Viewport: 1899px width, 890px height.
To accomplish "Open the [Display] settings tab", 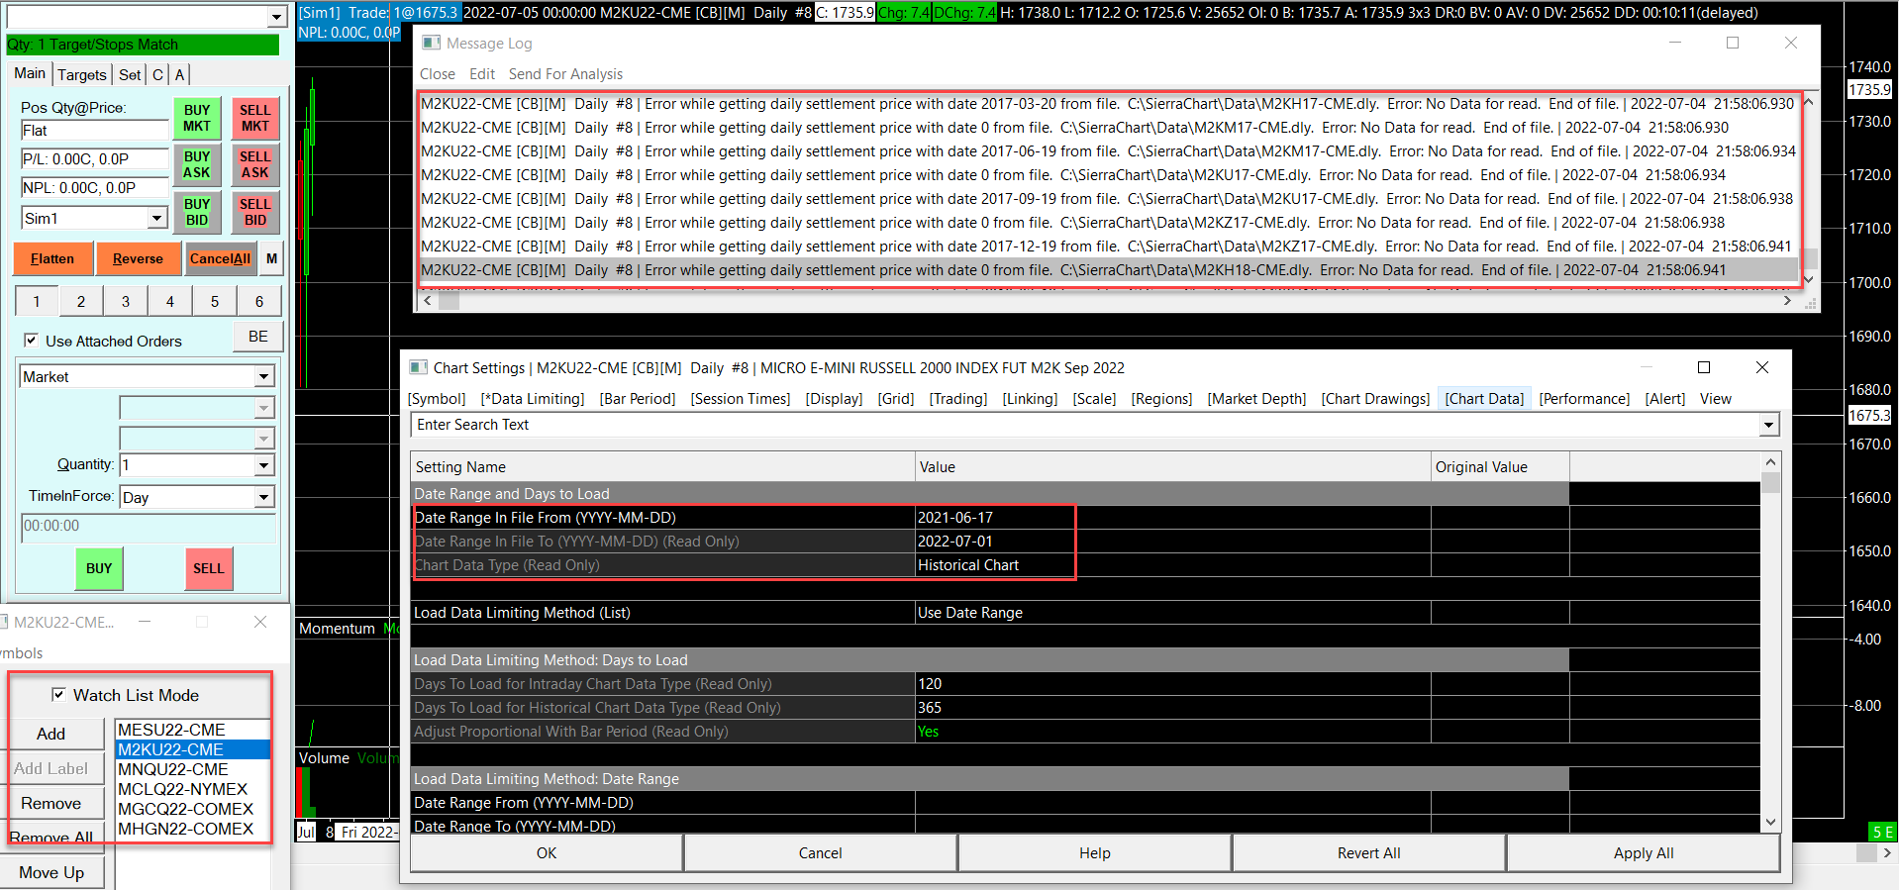I will click(835, 398).
